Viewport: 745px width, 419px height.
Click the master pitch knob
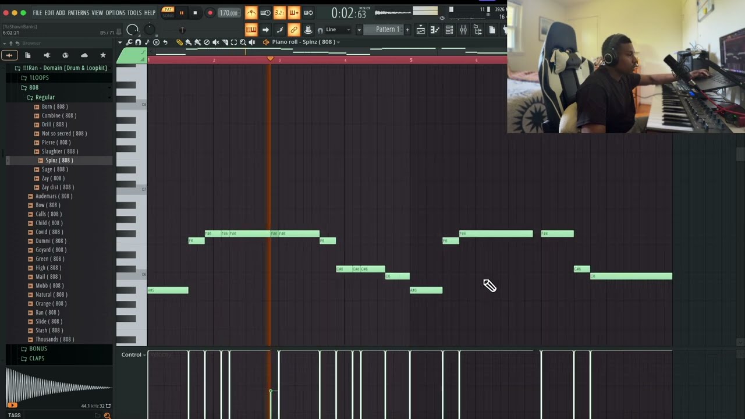150,29
